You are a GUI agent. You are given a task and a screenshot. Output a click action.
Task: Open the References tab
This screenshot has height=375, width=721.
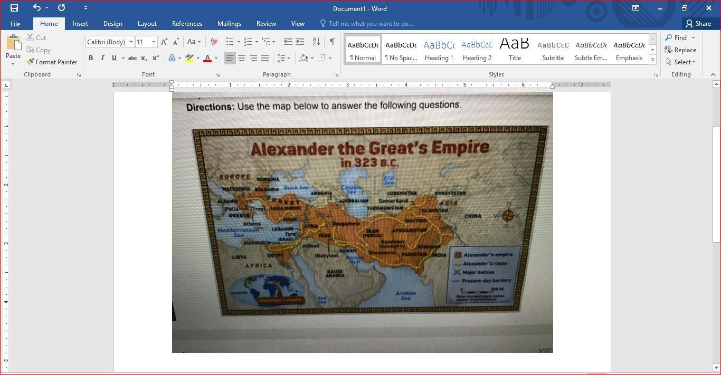pos(187,24)
